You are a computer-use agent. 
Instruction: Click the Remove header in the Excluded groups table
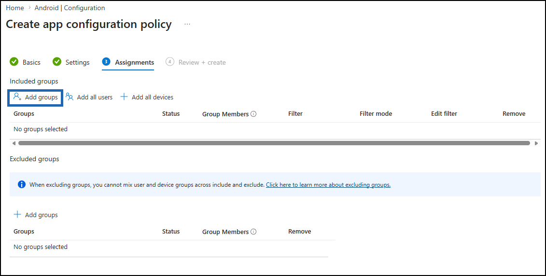(299, 232)
